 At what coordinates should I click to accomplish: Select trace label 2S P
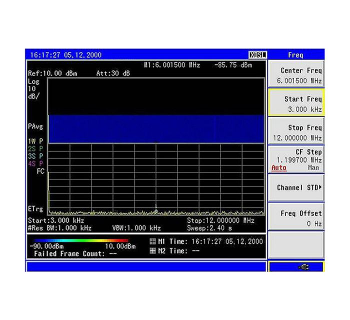[x=35, y=148]
